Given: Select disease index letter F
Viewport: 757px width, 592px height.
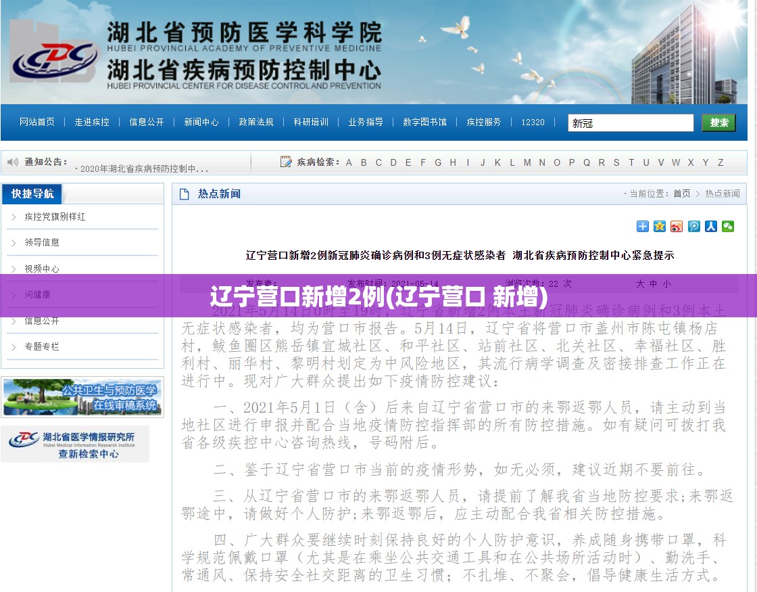Looking at the screenshot, I should [423, 163].
